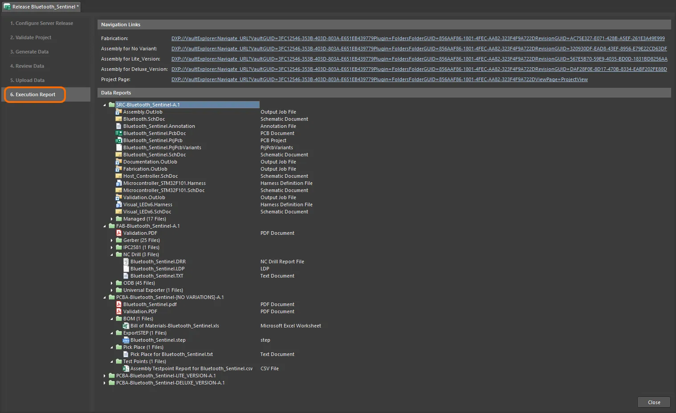This screenshot has width=676, height=413.
Task: Select the Bluetooth_Sentinel.LDP file icon
Action: click(x=126, y=269)
